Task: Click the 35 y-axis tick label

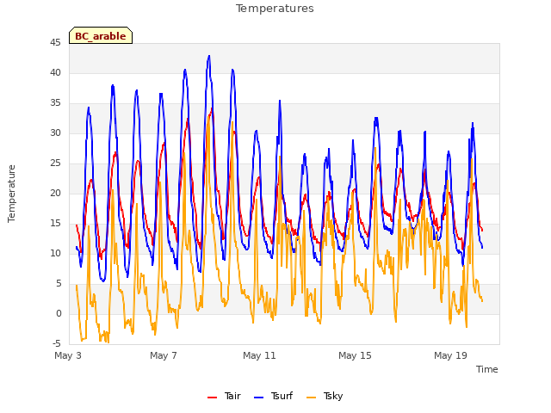Action: coord(55,103)
